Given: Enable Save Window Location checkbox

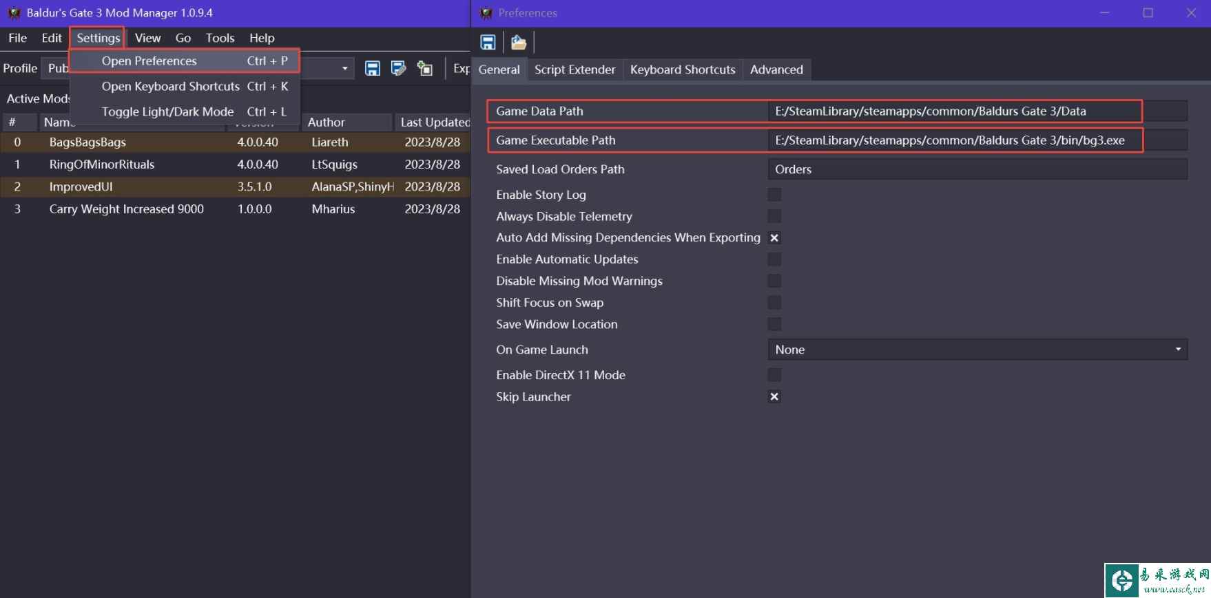Looking at the screenshot, I should (x=774, y=324).
